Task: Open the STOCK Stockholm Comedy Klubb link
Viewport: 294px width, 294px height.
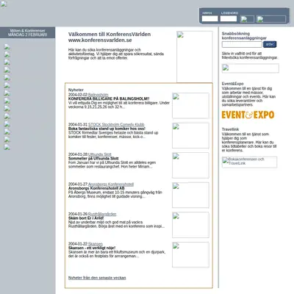Action: point(116,124)
